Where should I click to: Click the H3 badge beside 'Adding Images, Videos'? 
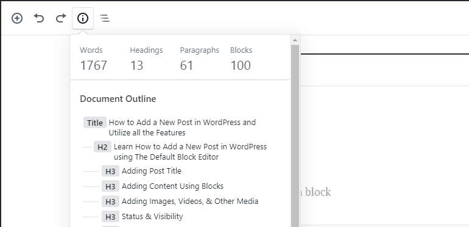[x=110, y=202]
